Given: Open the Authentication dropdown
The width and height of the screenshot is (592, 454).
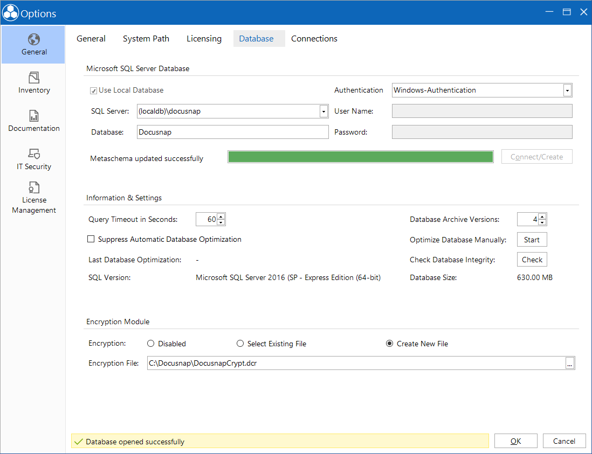Looking at the screenshot, I should pyautogui.click(x=567, y=90).
